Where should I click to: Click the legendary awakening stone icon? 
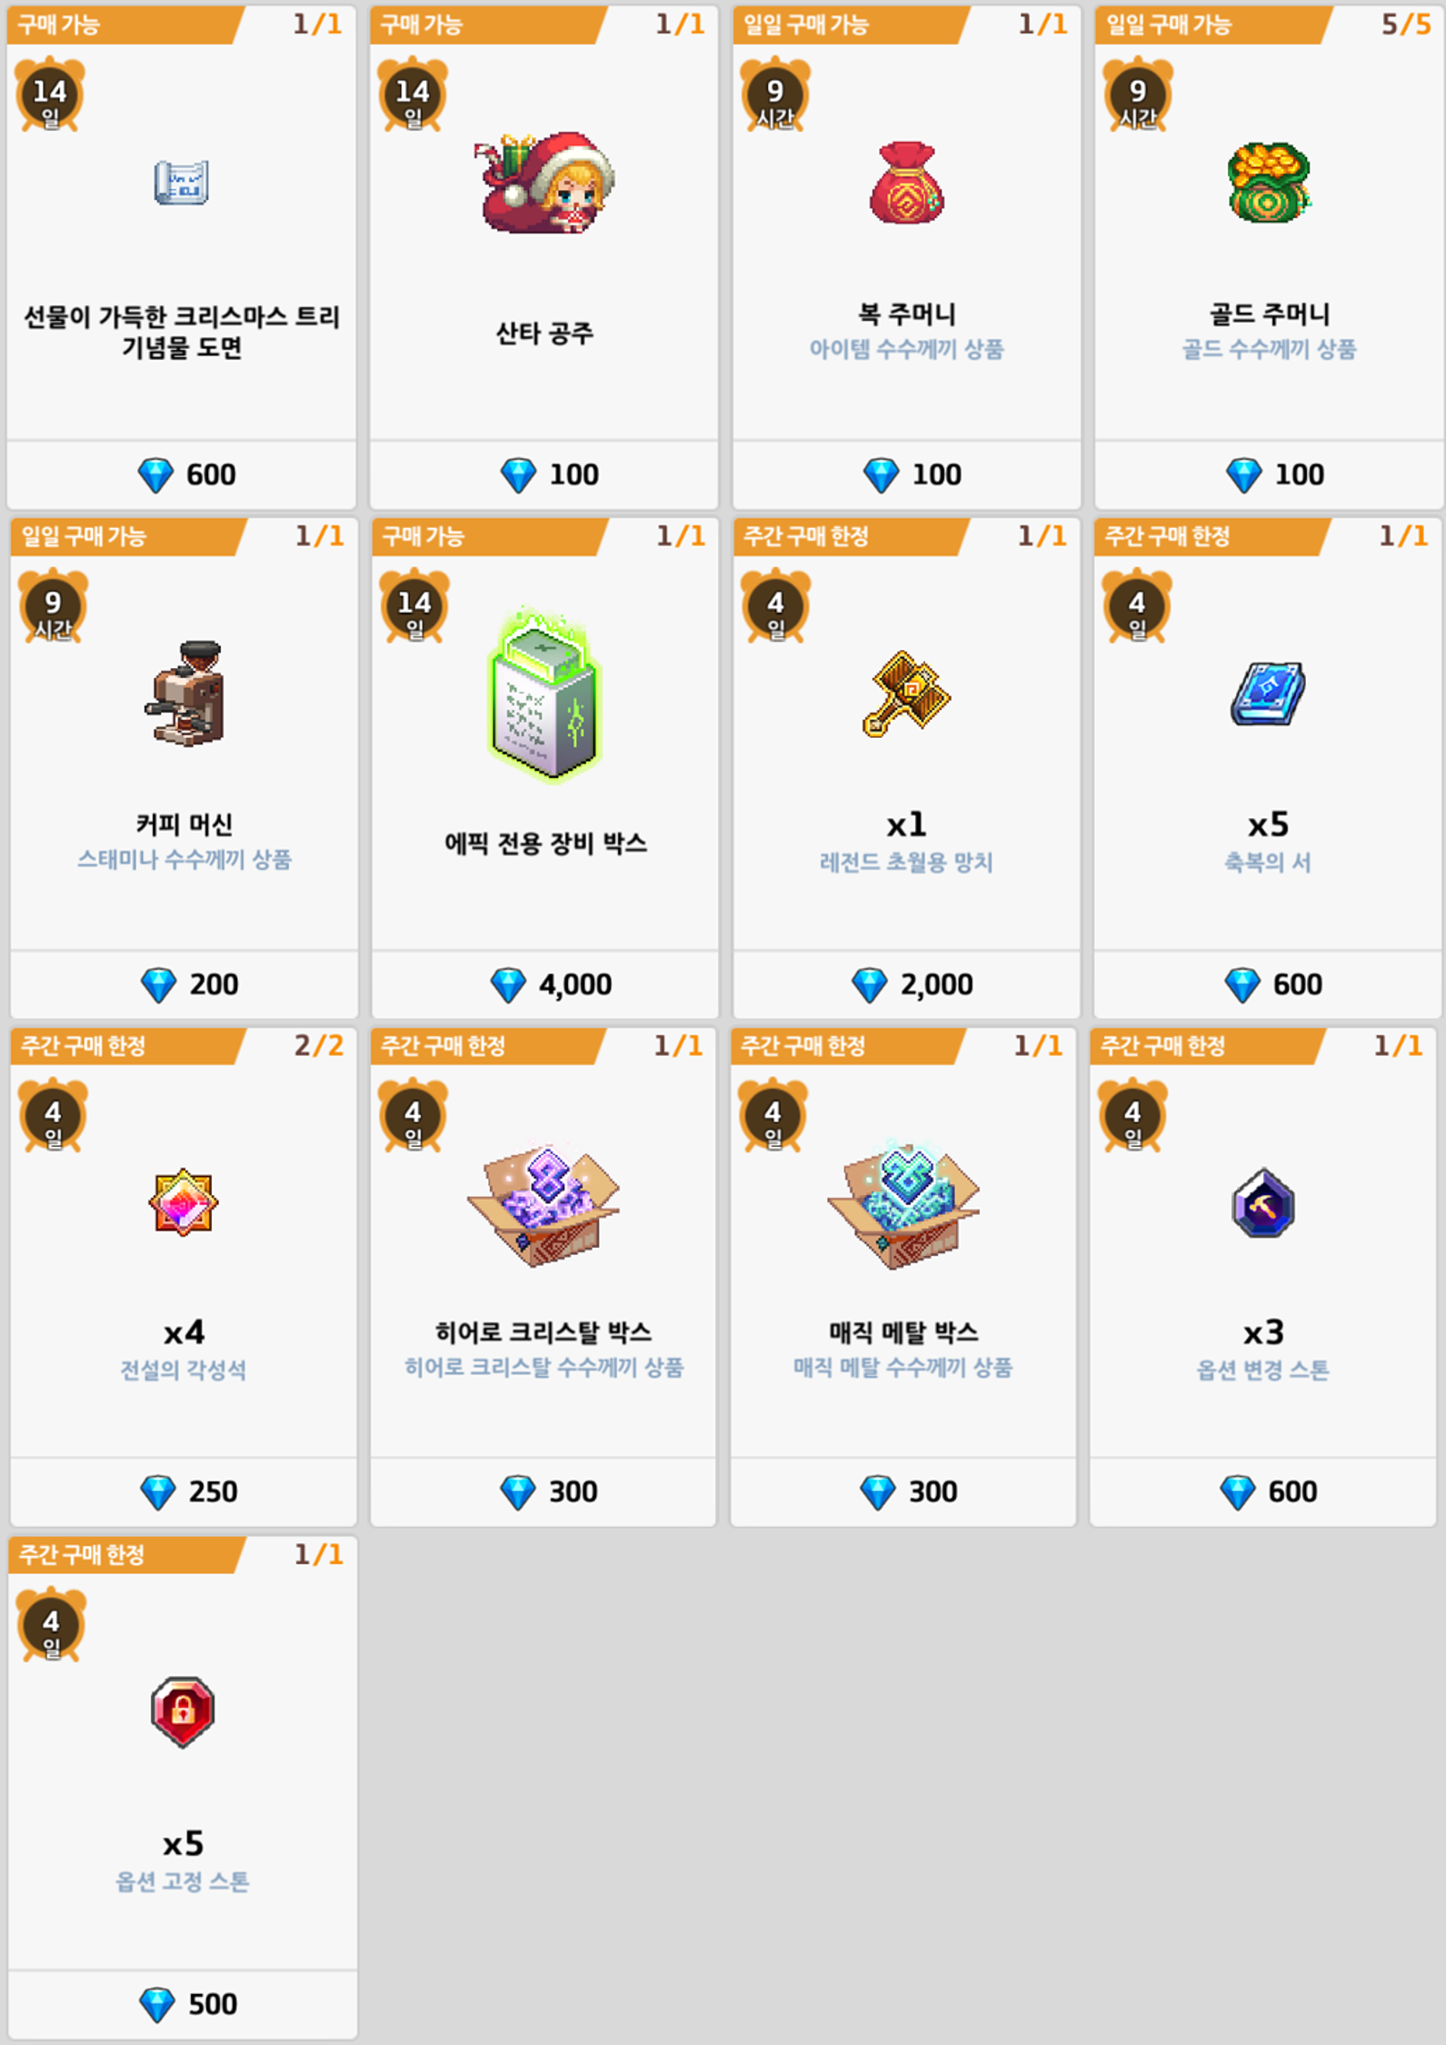(184, 1202)
